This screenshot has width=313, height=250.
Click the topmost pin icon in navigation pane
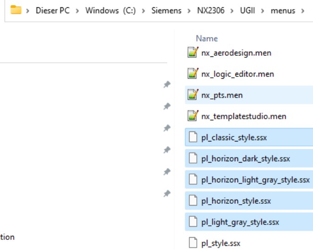tap(167, 84)
